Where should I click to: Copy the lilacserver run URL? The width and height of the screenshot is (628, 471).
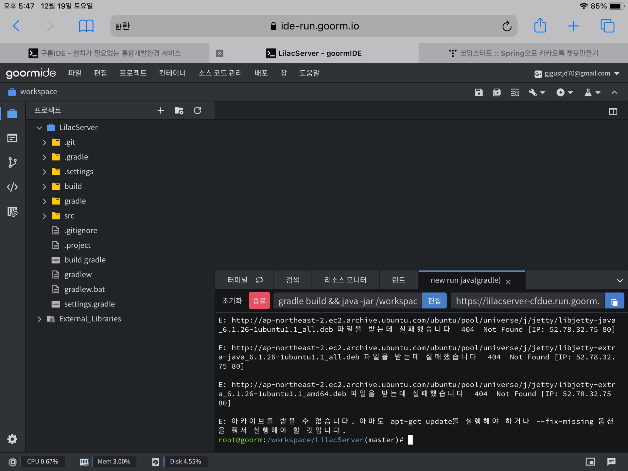point(614,301)
